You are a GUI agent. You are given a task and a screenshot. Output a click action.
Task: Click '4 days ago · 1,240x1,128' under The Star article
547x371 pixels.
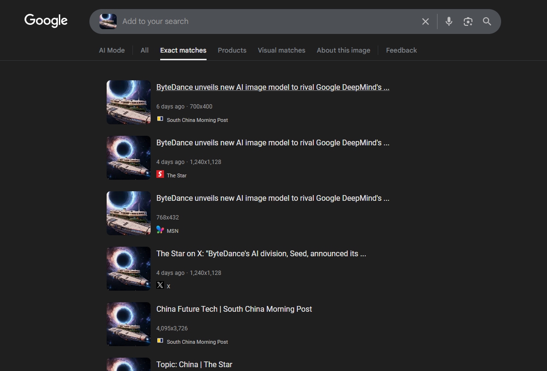click(189, 162)
